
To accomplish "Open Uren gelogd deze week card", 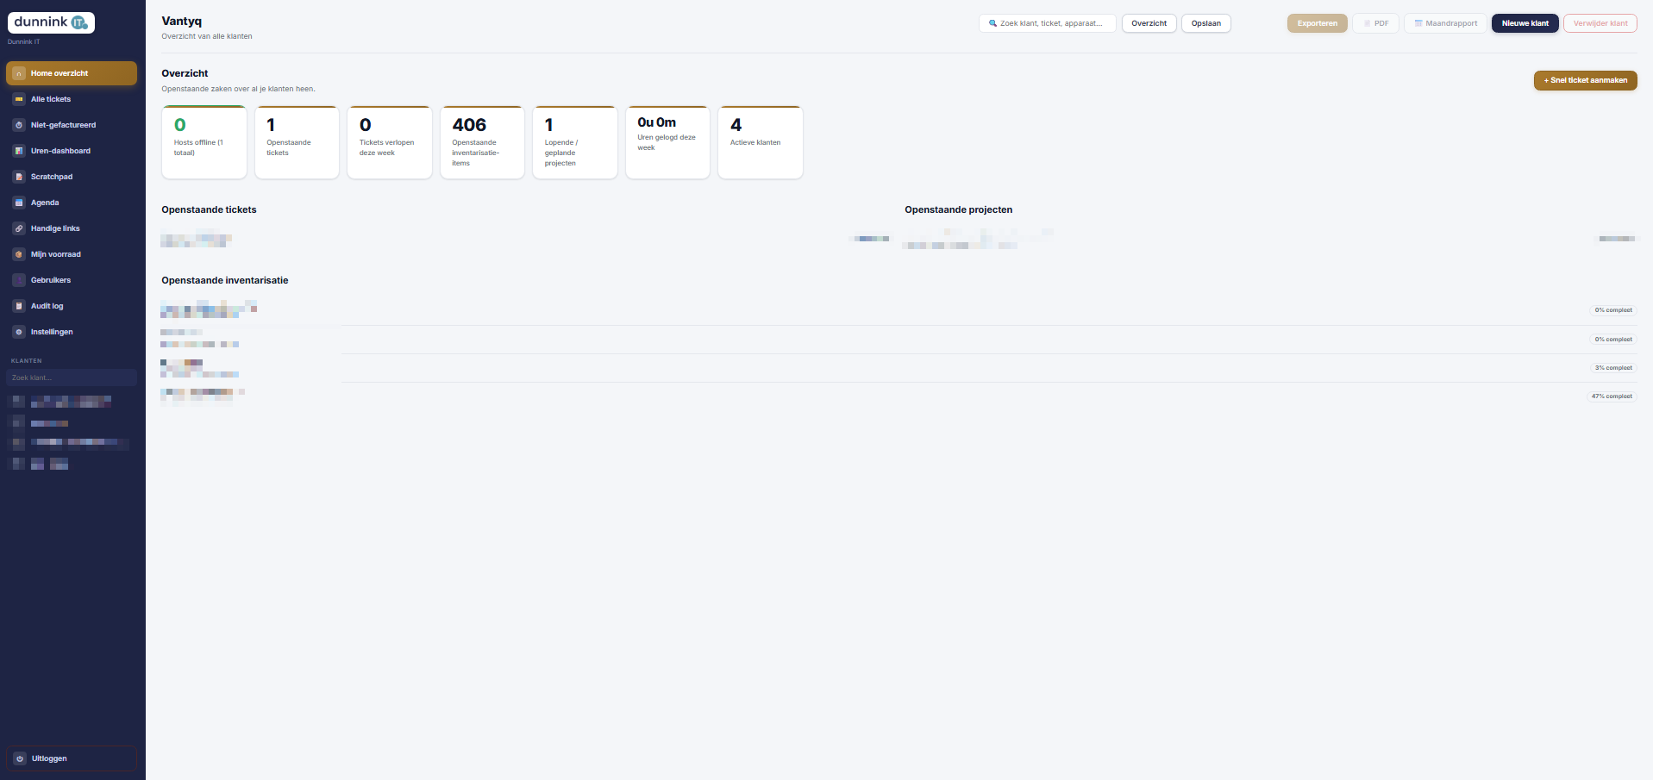I will point(667,142).
